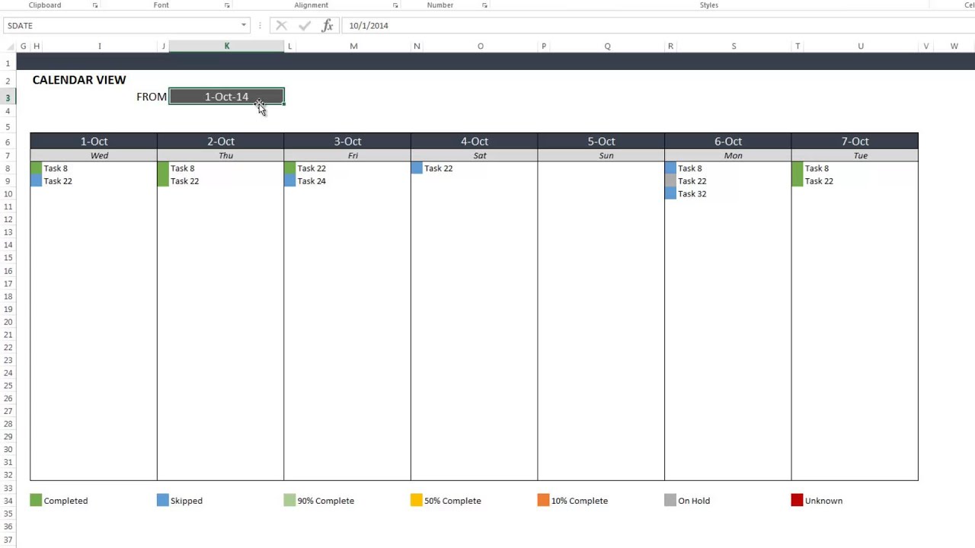Click the Sat weekday label
This screenshot has height=548, width=975.
coord(480,155)
